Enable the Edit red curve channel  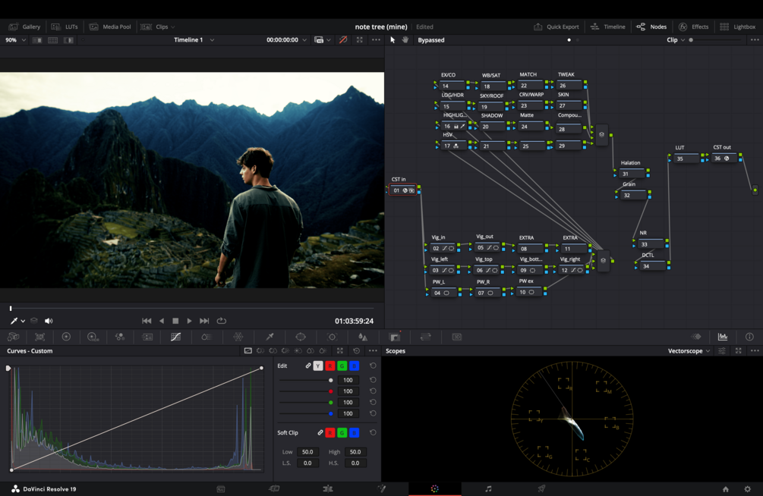(330, 366)
